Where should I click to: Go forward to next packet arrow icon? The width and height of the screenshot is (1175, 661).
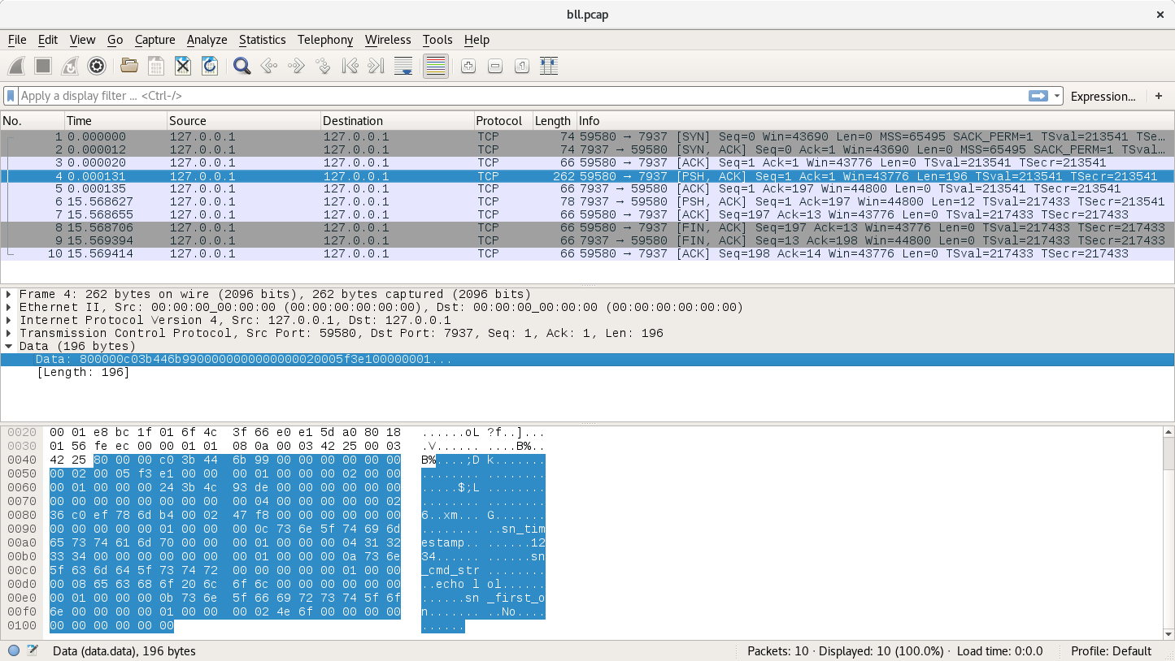(x=296, y=67)
